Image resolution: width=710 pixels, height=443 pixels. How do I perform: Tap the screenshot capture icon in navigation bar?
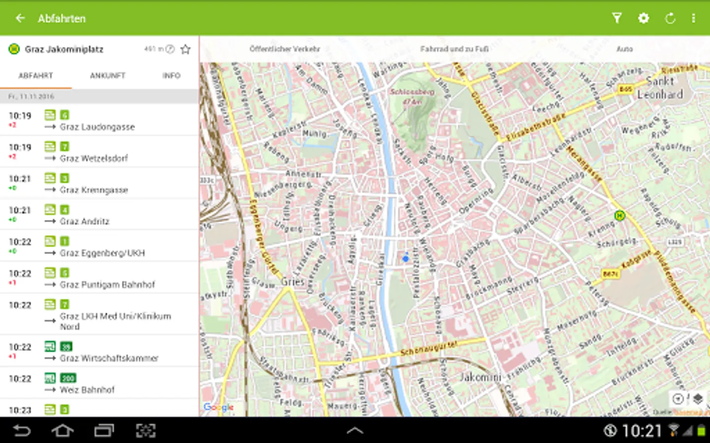145,431
